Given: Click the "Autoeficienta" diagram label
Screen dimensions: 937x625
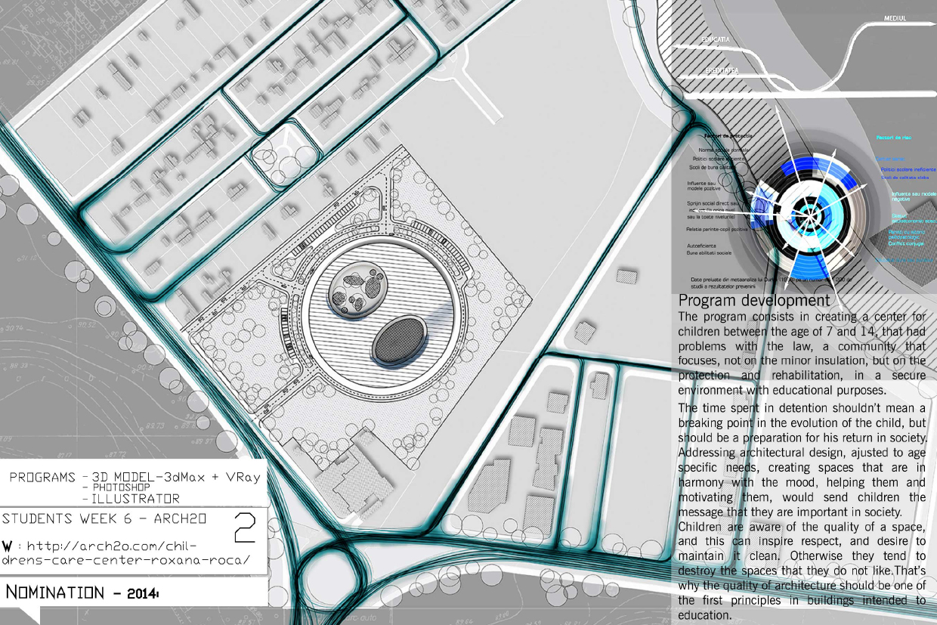Looking at the screenshot, I should (x=703, y=246).
